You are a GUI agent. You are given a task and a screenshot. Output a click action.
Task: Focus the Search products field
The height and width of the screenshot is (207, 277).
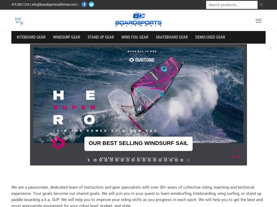point(232,5)
